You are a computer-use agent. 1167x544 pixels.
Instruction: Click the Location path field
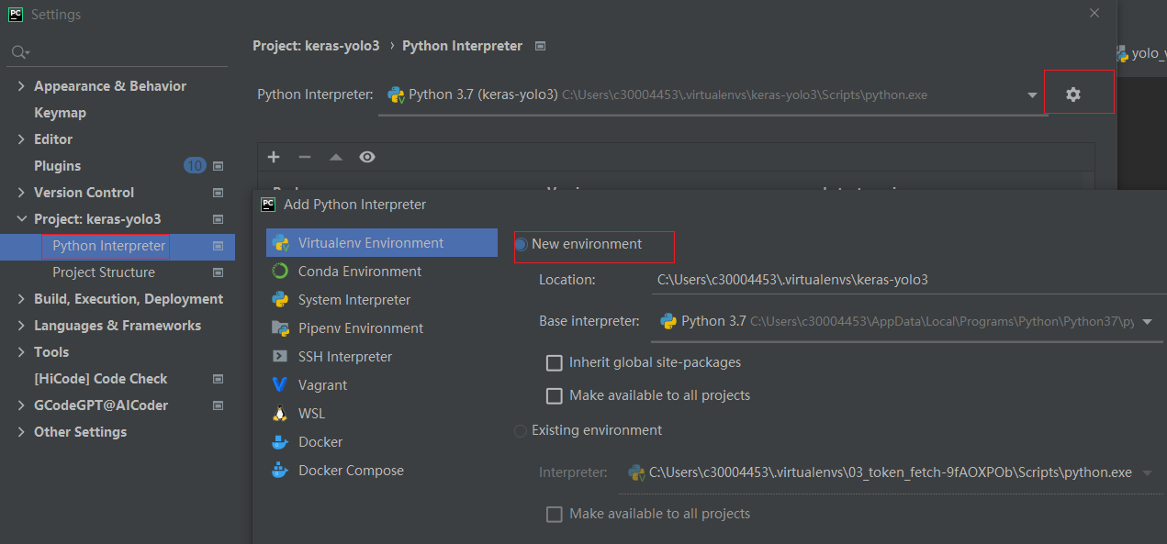[x=904, y=280]
